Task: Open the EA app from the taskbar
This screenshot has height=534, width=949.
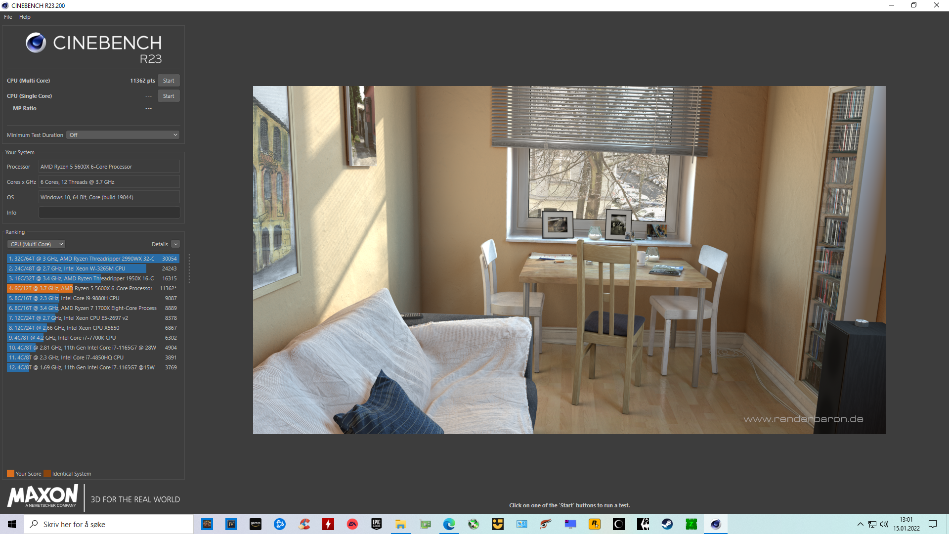Action: pos(352,524)
